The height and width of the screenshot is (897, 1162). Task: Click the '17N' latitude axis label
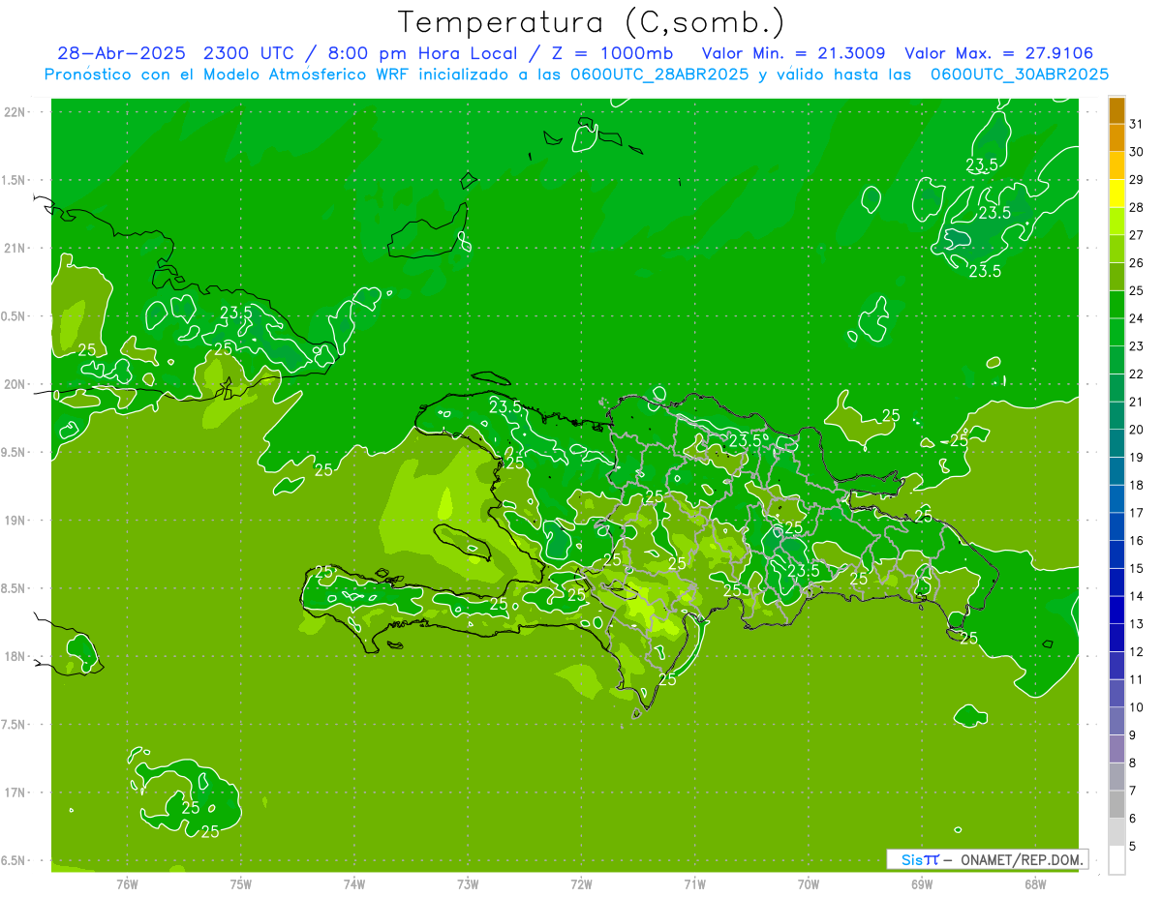pos(15,792)
